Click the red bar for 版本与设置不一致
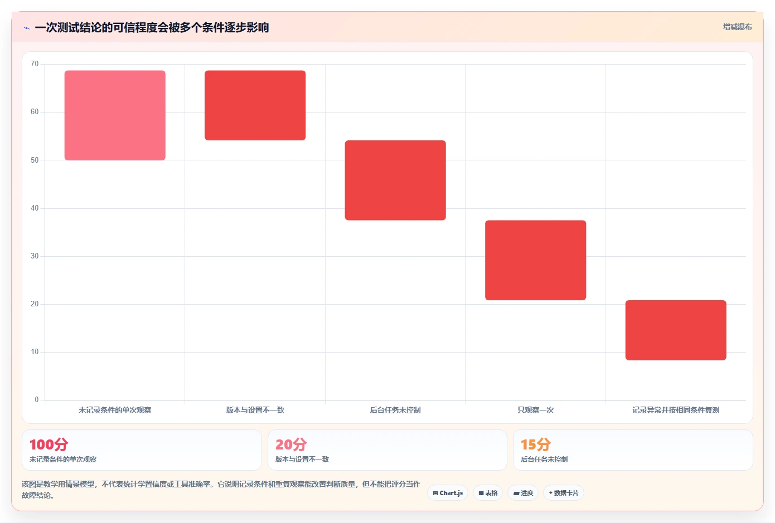Viewport: 775px width, 523px height. click(x=255, y=105)
